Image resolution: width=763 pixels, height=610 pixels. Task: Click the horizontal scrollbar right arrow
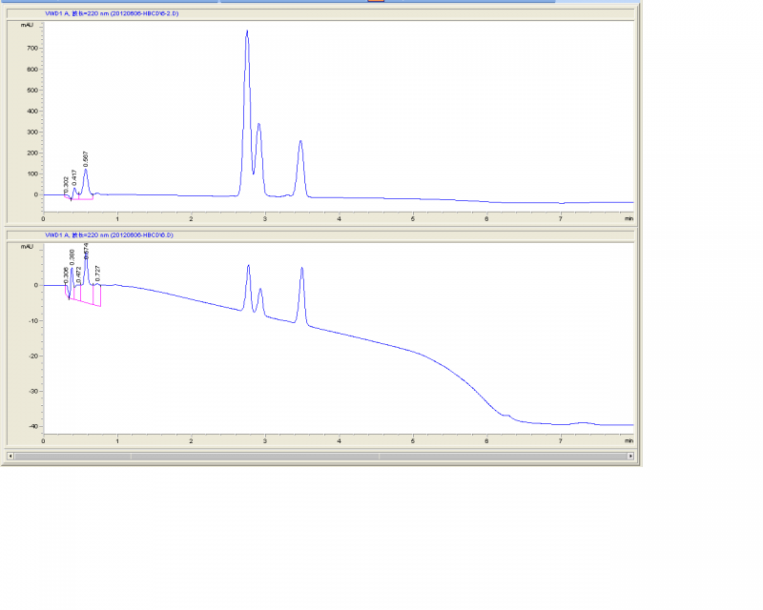point(630,457)
